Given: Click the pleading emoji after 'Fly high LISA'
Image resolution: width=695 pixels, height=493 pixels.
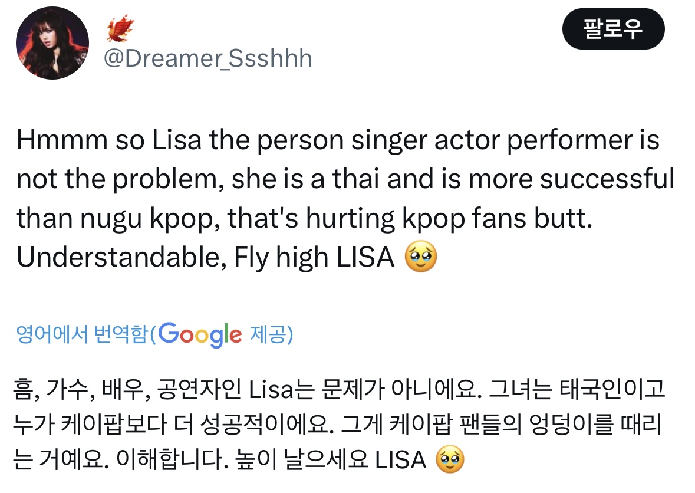Looking at the screenshot, I should pyautogui.click(x=421, y=258).
